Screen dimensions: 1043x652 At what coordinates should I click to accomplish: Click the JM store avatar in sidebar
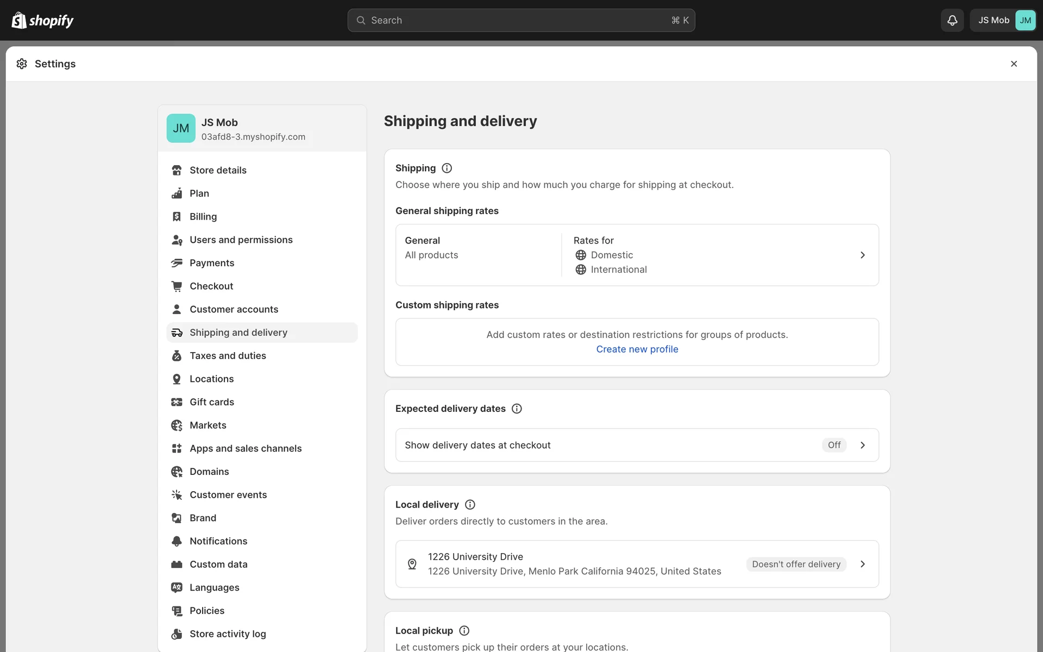[x=181, y=128]
